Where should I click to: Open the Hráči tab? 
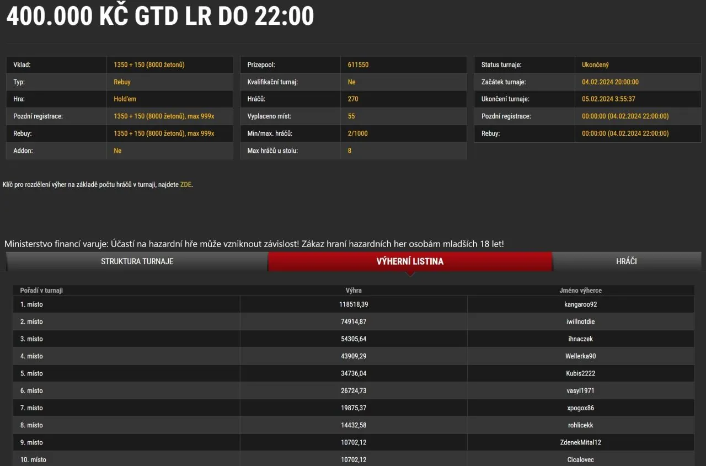tap(626, 261)
